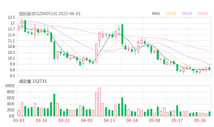Click the 11.1 price axis value

(x=11, y=41)
